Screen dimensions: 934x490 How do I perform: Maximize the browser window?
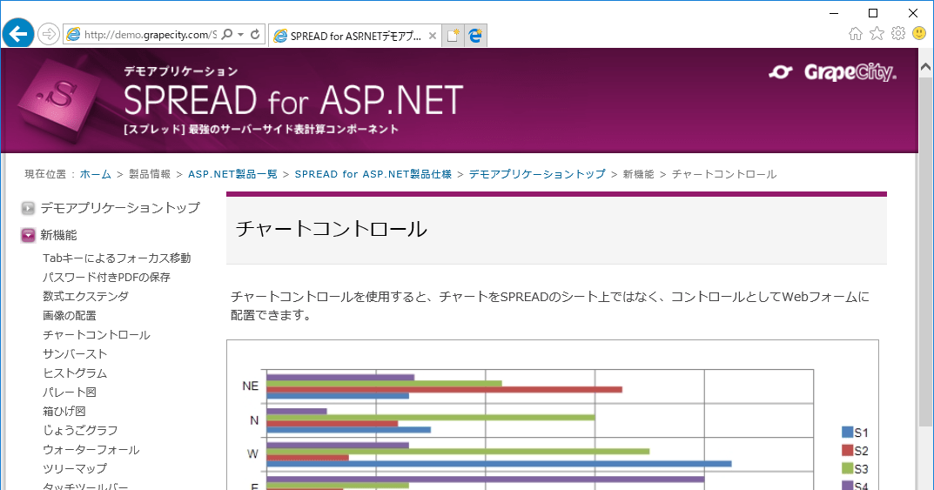[873, 13]
